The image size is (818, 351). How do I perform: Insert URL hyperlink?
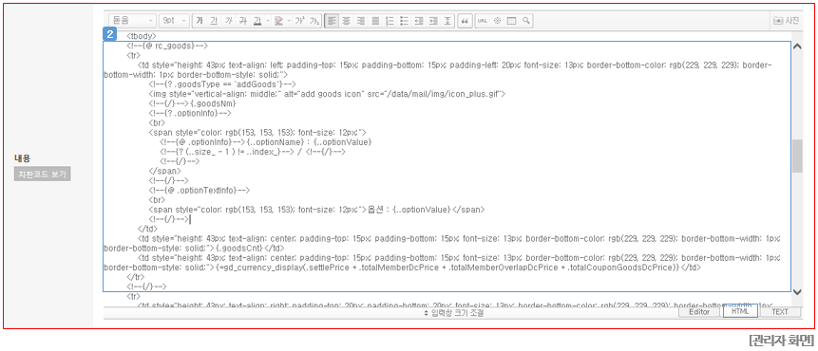point(483,21)
